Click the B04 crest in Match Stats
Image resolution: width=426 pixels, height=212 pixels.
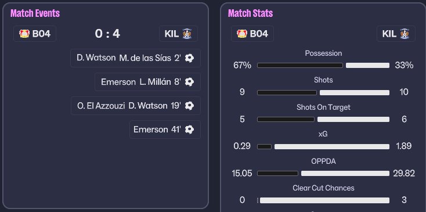coord(242,34)
